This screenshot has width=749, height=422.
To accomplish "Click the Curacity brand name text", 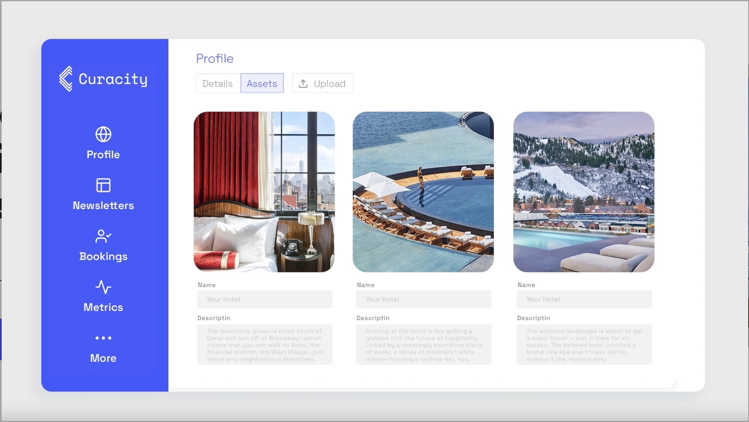I will [113, 79].
